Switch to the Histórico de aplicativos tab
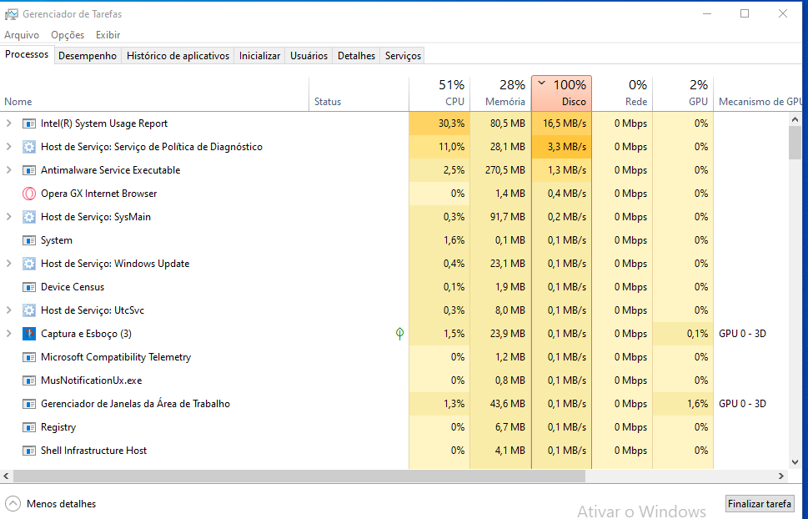 [x=178, y=56]
